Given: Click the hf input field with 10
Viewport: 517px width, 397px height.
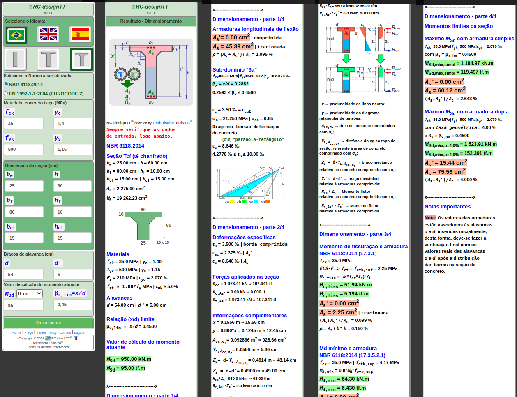Looking at the screenshot, I should tap(72, 212).
